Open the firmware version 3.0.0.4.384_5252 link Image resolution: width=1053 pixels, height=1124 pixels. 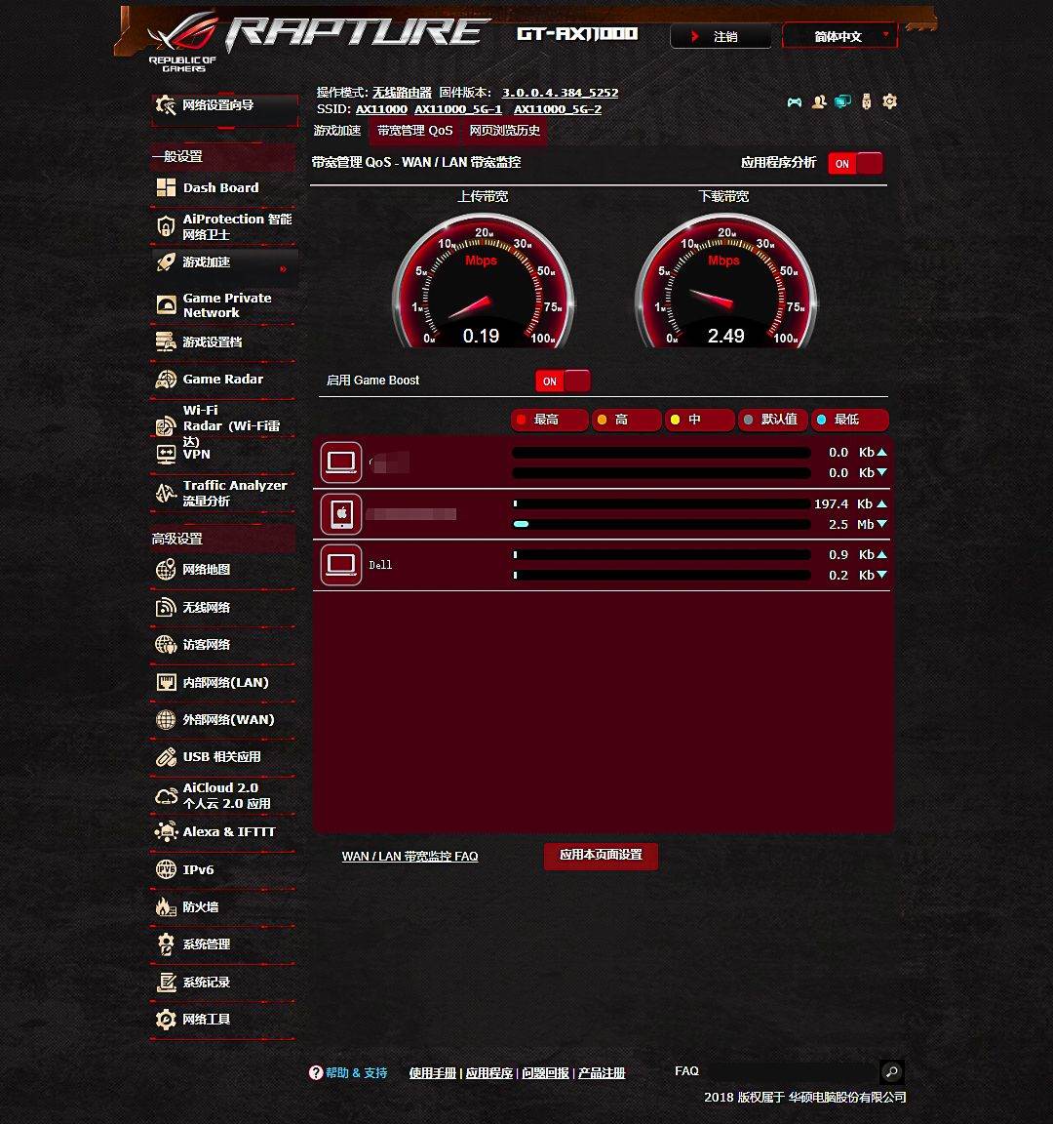[x=561, y=93]
